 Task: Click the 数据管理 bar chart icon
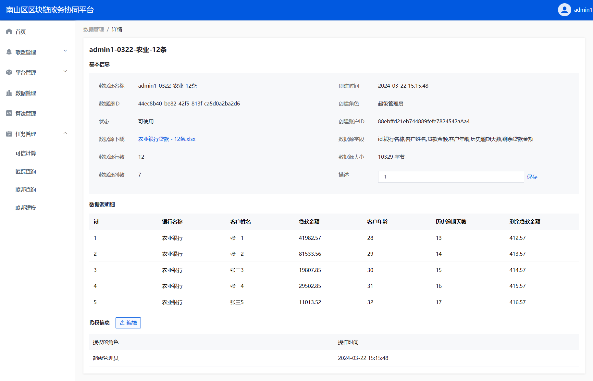pyautogui.click(x=9, y=93)
